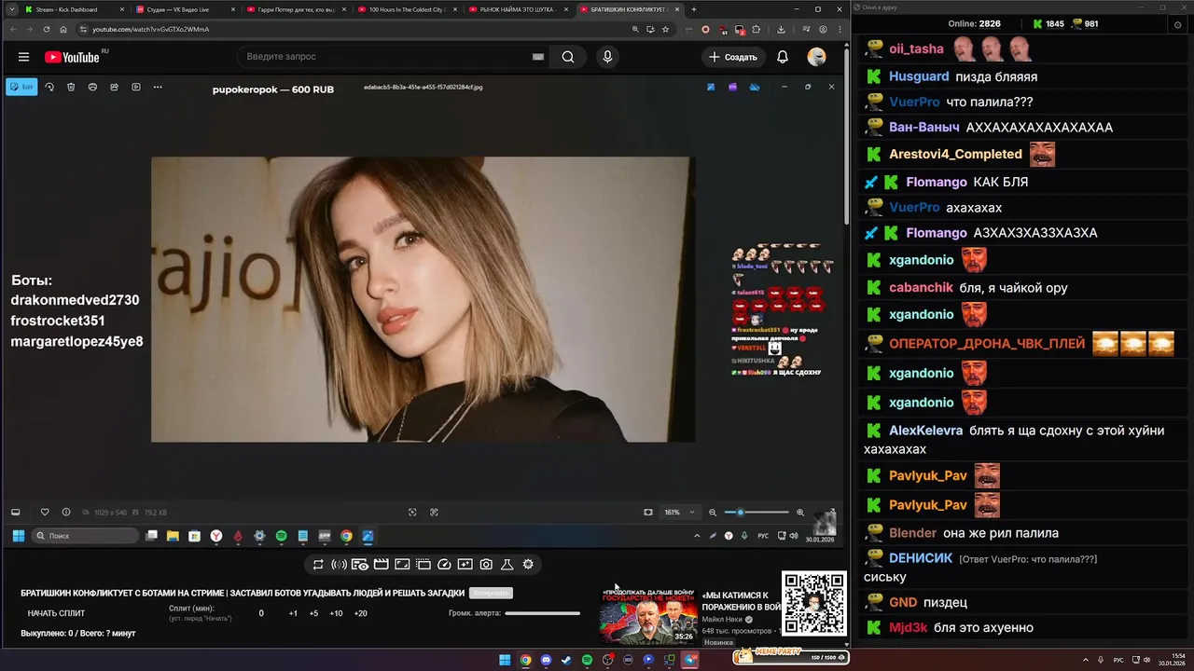Open chat settings gear in chat window
The height and width of the screenshot is (671, 1194).
tap(1177, 24)
